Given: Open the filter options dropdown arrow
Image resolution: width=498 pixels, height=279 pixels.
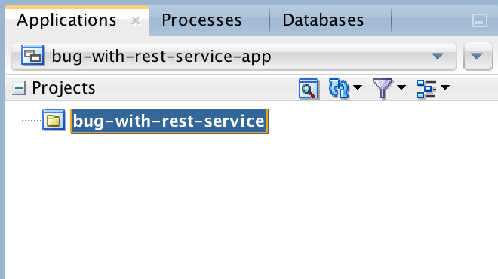Looking at the screenshot, I should point(401,87).
